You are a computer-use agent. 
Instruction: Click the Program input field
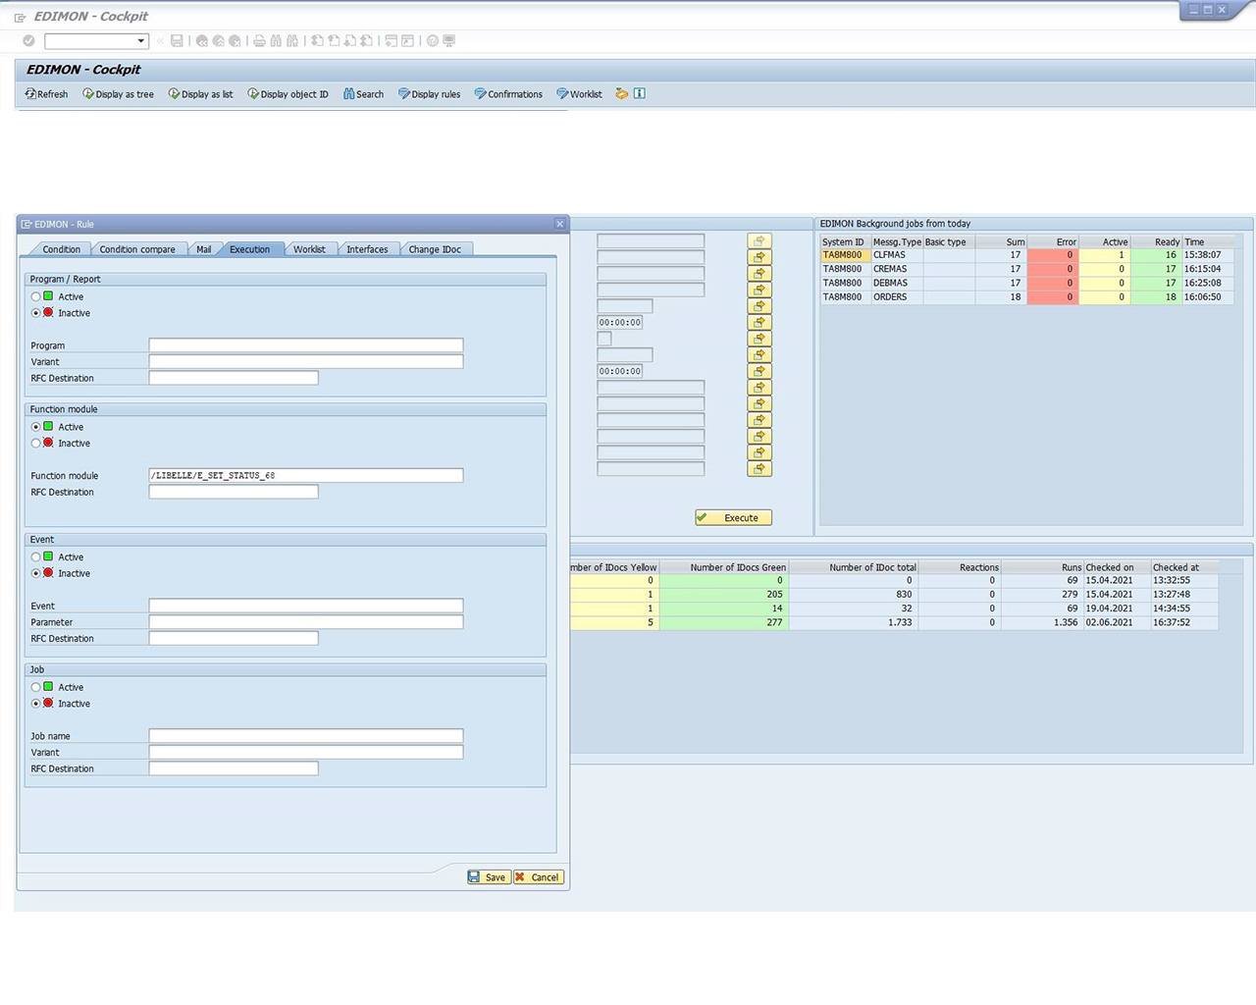(306, 345)
